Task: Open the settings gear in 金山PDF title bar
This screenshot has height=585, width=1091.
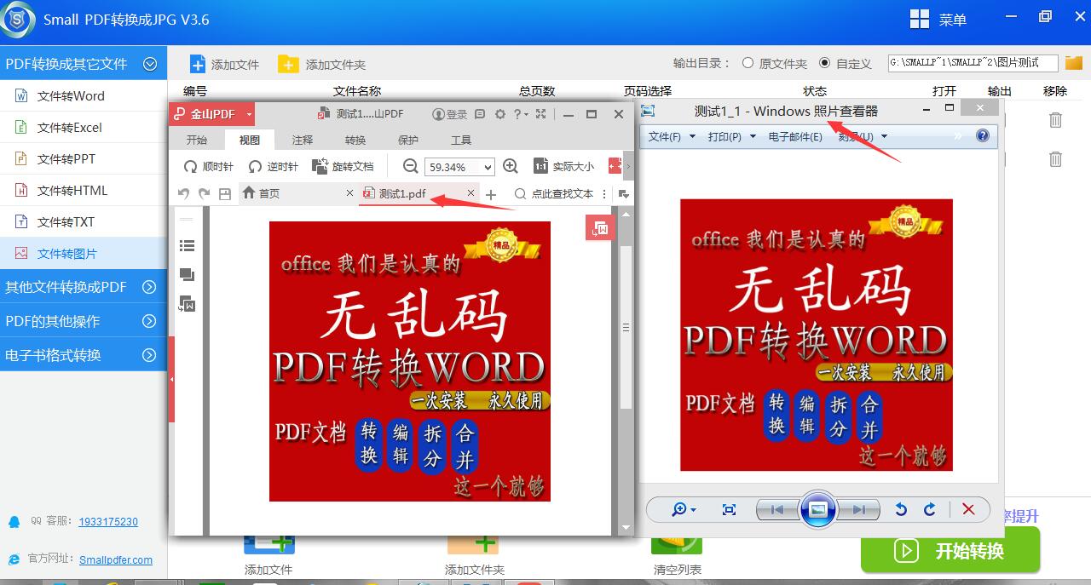Action: tap(500, 114)
